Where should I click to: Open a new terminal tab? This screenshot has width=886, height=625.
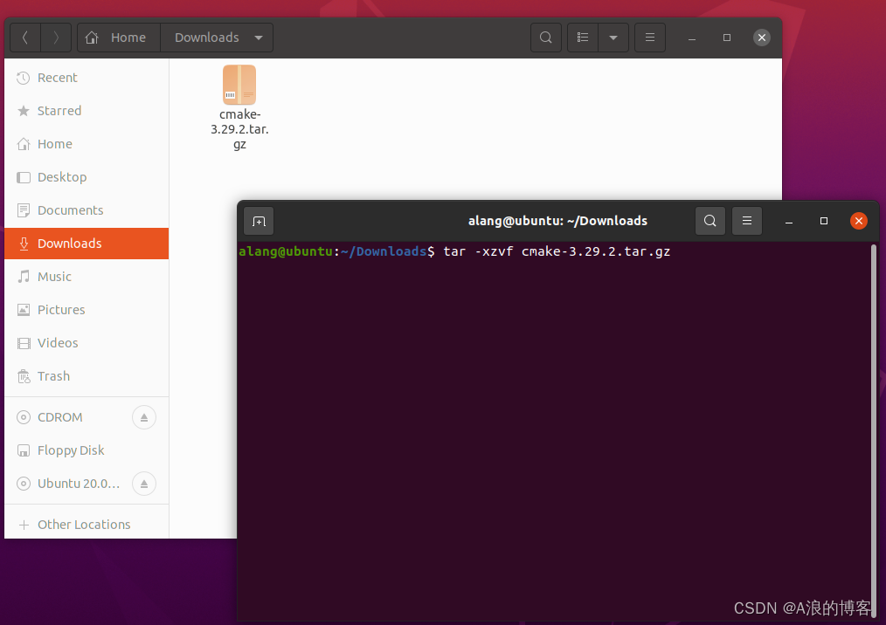259,221
